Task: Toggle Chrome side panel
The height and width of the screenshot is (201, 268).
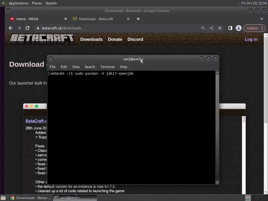Action: coord(230,28)
